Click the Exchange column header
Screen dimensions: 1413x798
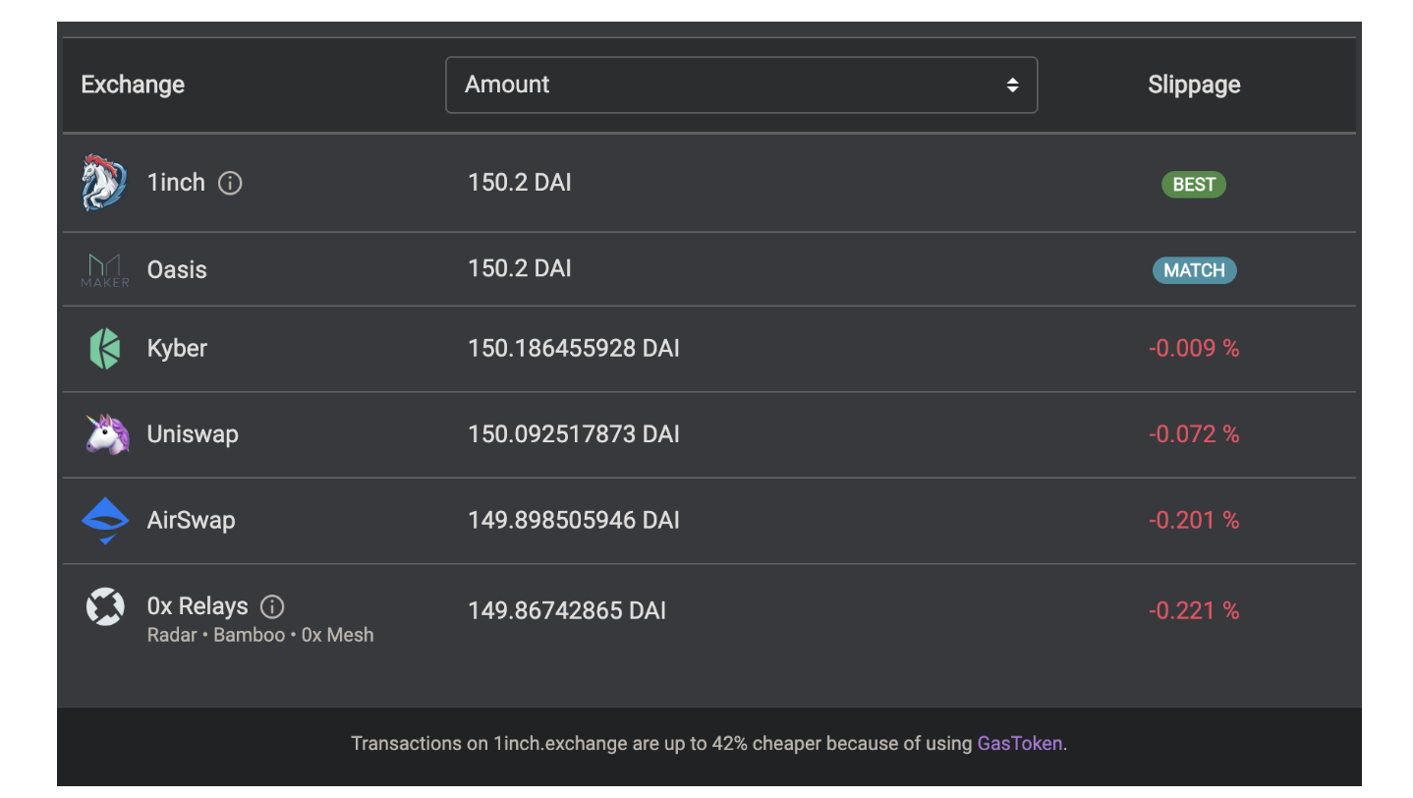click(133, 85)
